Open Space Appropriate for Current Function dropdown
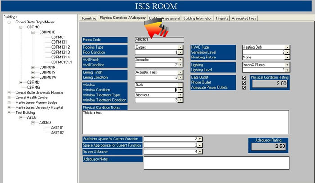This screenshot has width=315, height=183. coord(200,145)
